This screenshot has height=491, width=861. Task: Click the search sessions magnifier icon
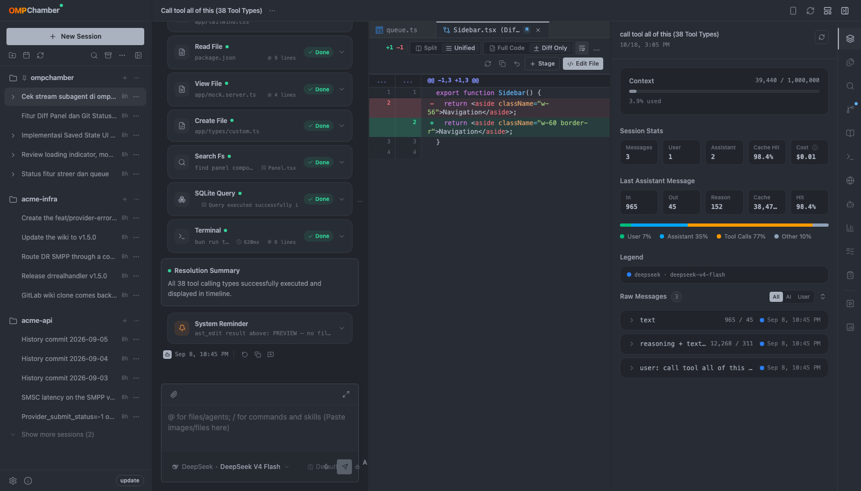(x=94, y=55)
